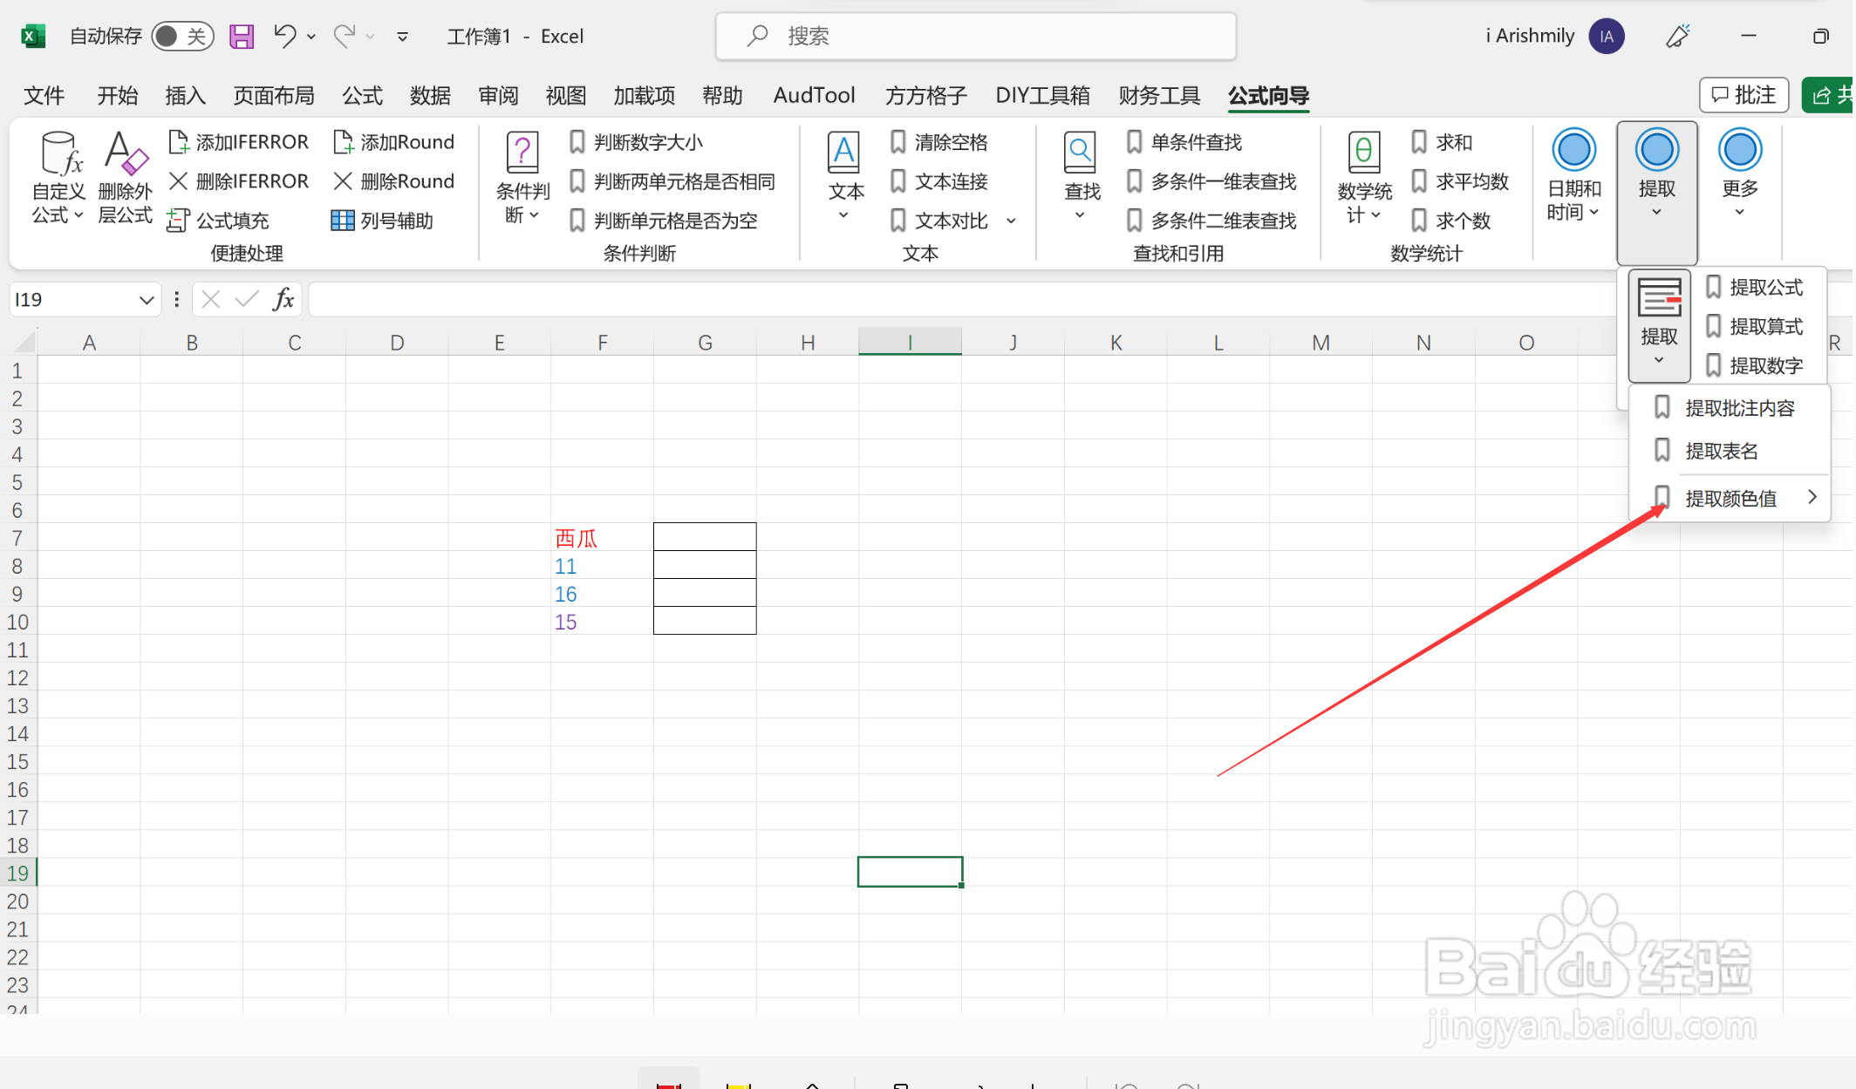The width and height of the screenshot is (1856, 1089).
Task: Click the search box in title bar
Action: 975,36
